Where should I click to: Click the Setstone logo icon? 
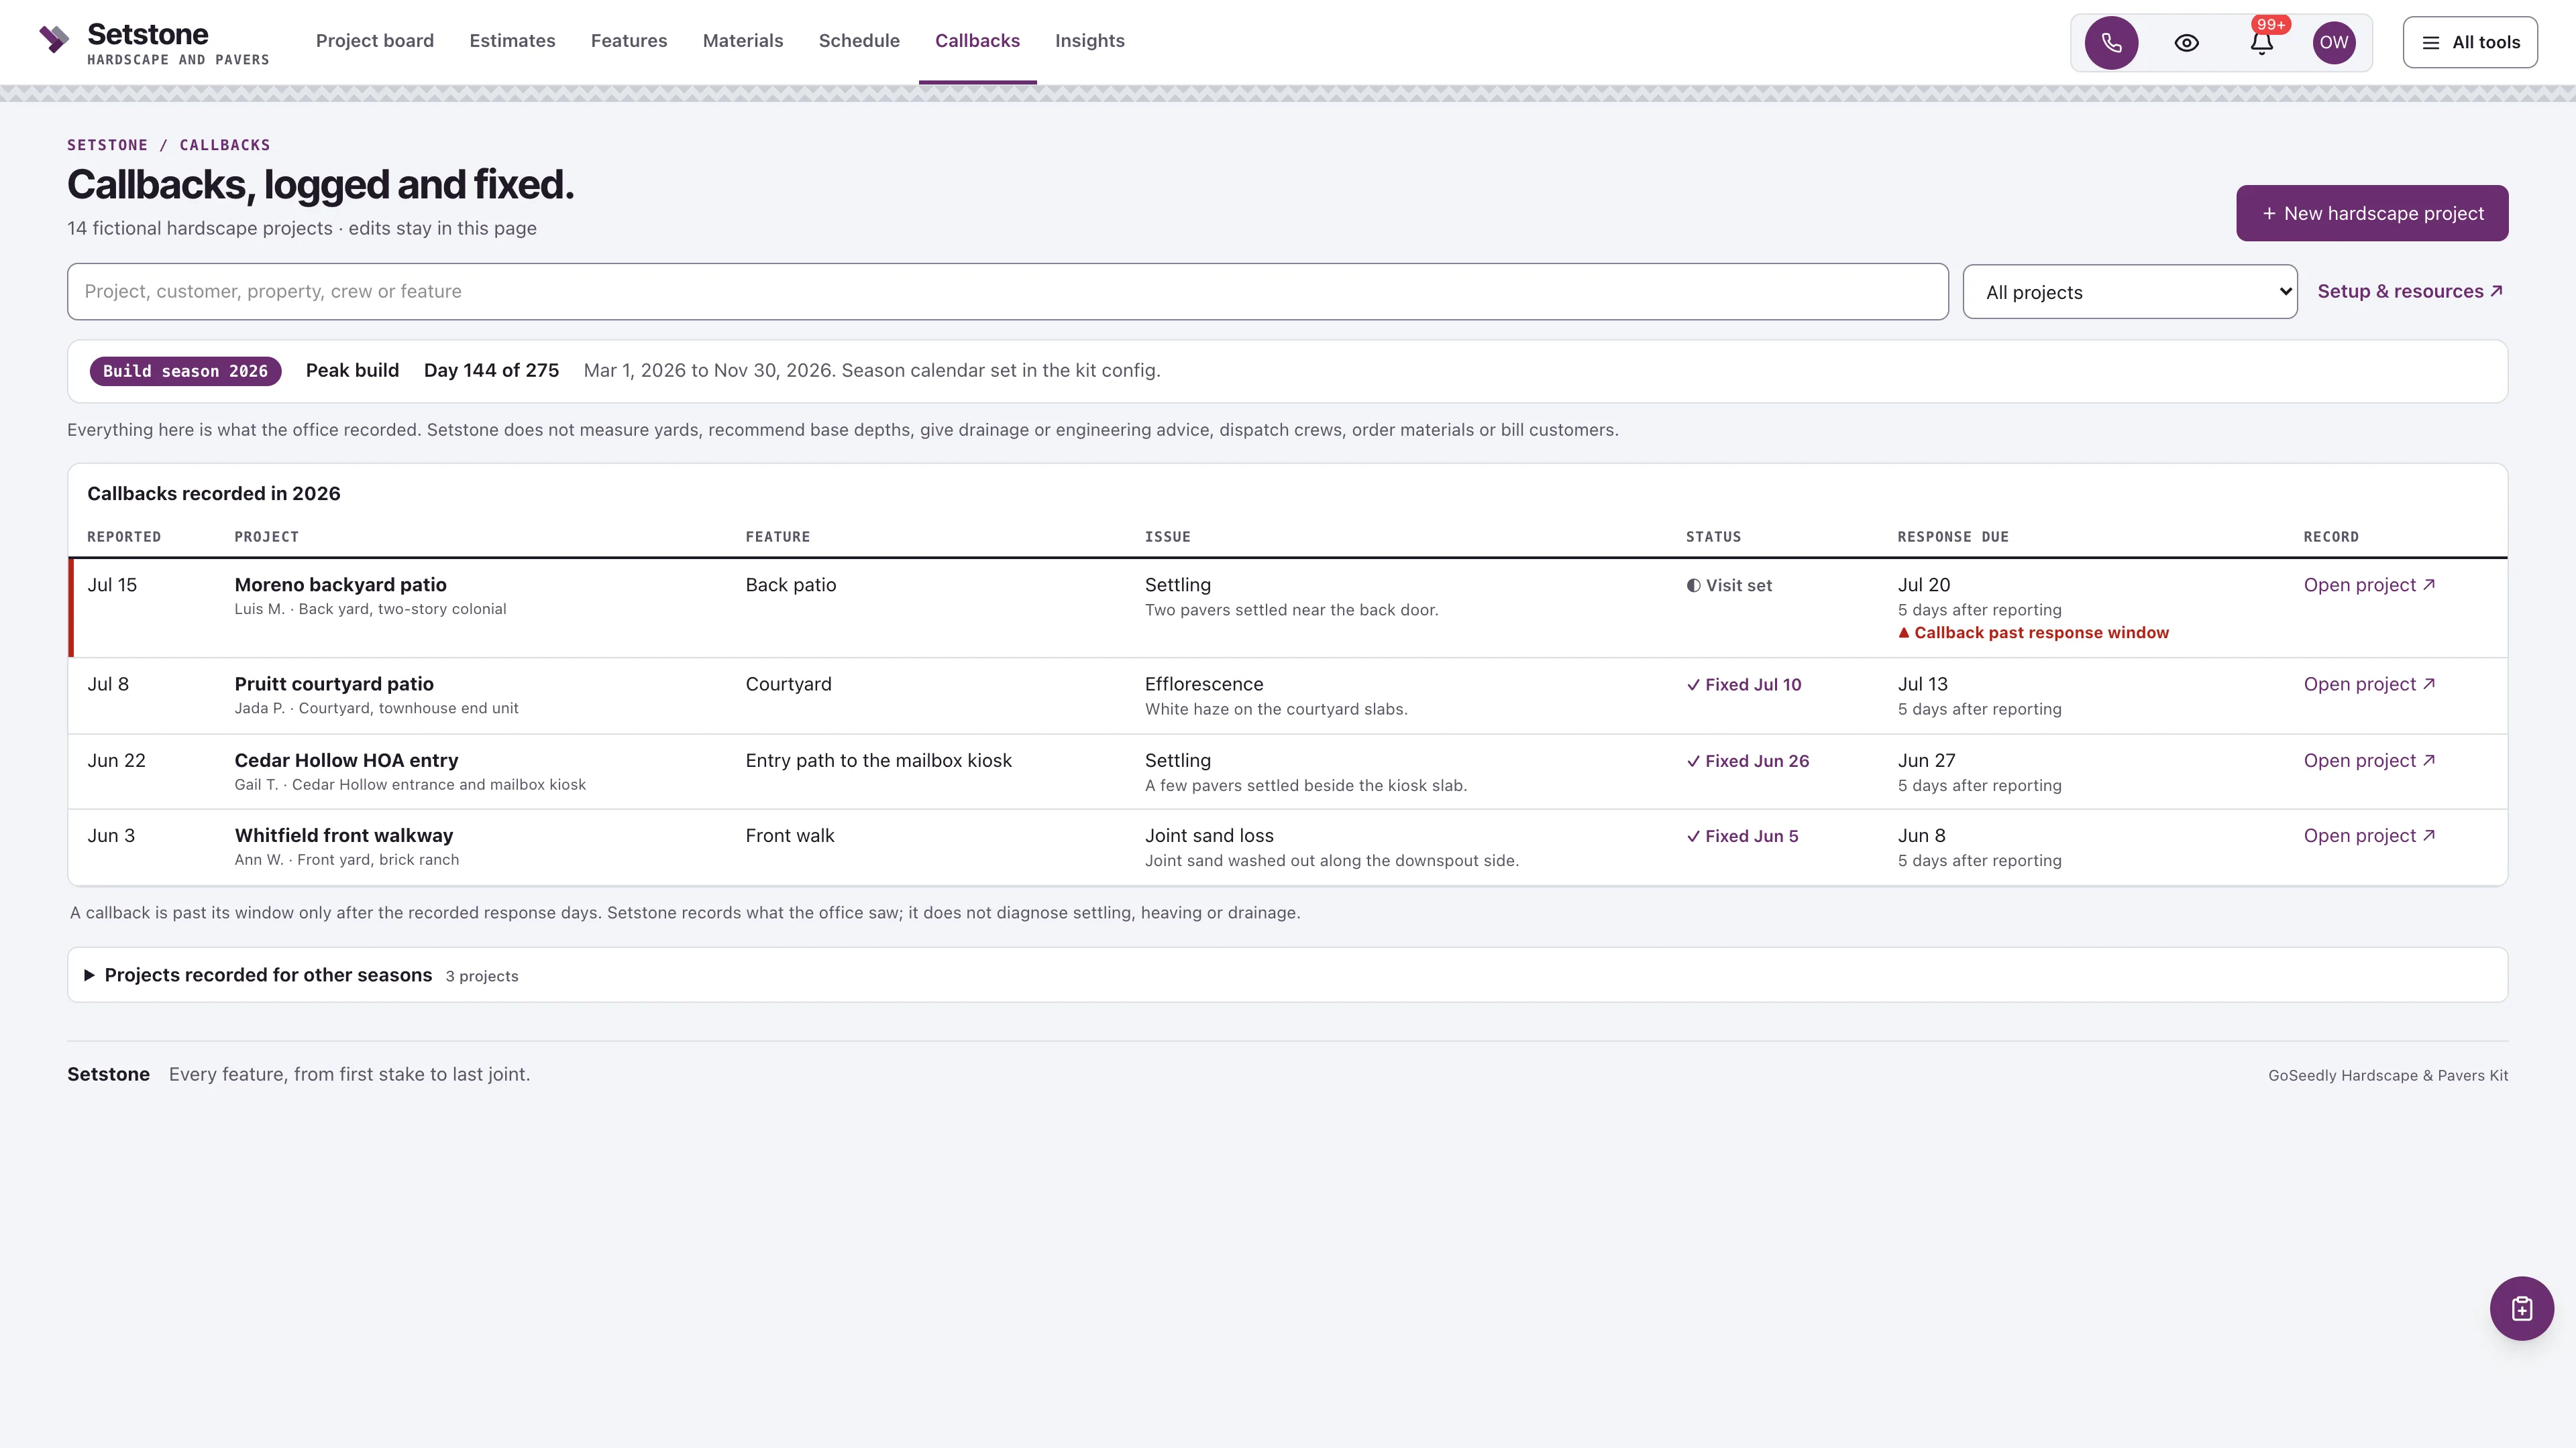coord(54,40)
